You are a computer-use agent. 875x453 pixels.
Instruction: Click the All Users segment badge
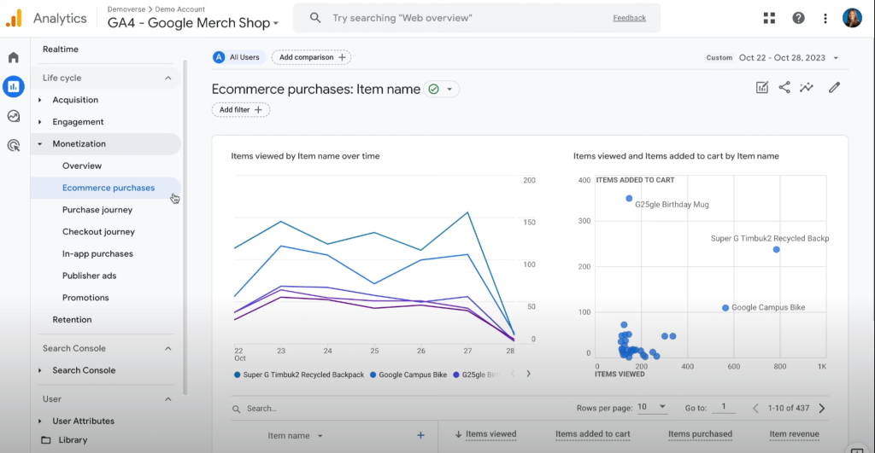pyautogui.click(x=238, y=57)
